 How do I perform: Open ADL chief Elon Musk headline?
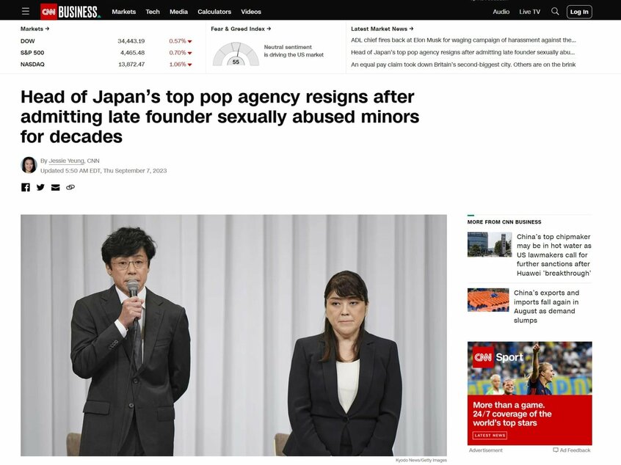[463, 40]
